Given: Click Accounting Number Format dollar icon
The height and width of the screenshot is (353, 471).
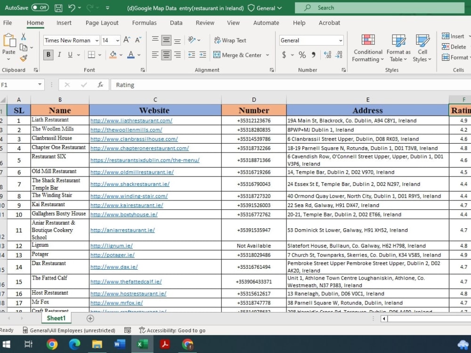Looking at the screenshot, I should 284,55.
